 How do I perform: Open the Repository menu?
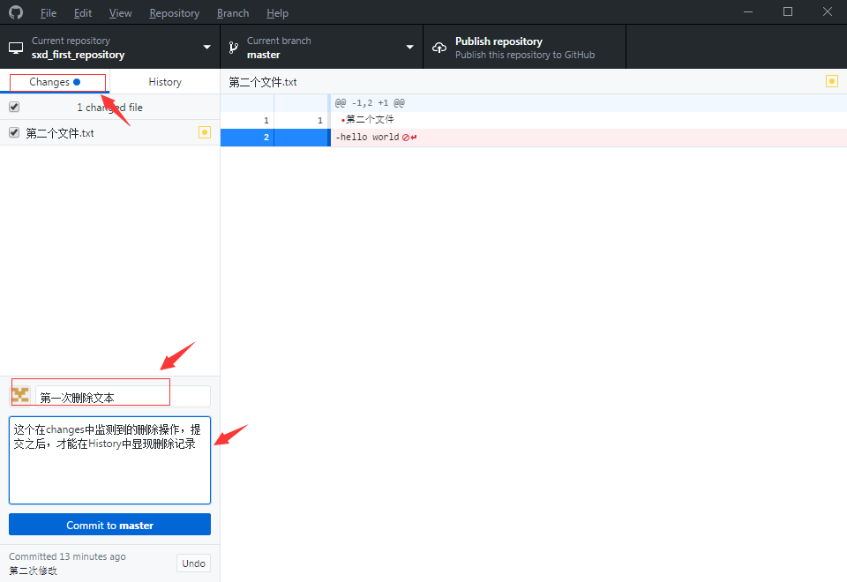pyautogui.click(x=174, y=13)
